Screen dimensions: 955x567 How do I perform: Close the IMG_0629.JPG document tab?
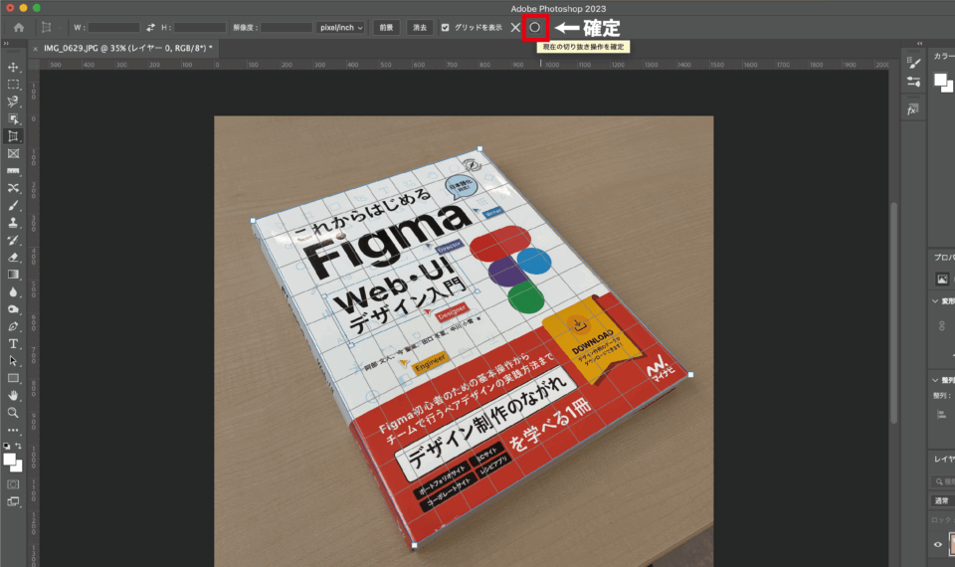36,49
